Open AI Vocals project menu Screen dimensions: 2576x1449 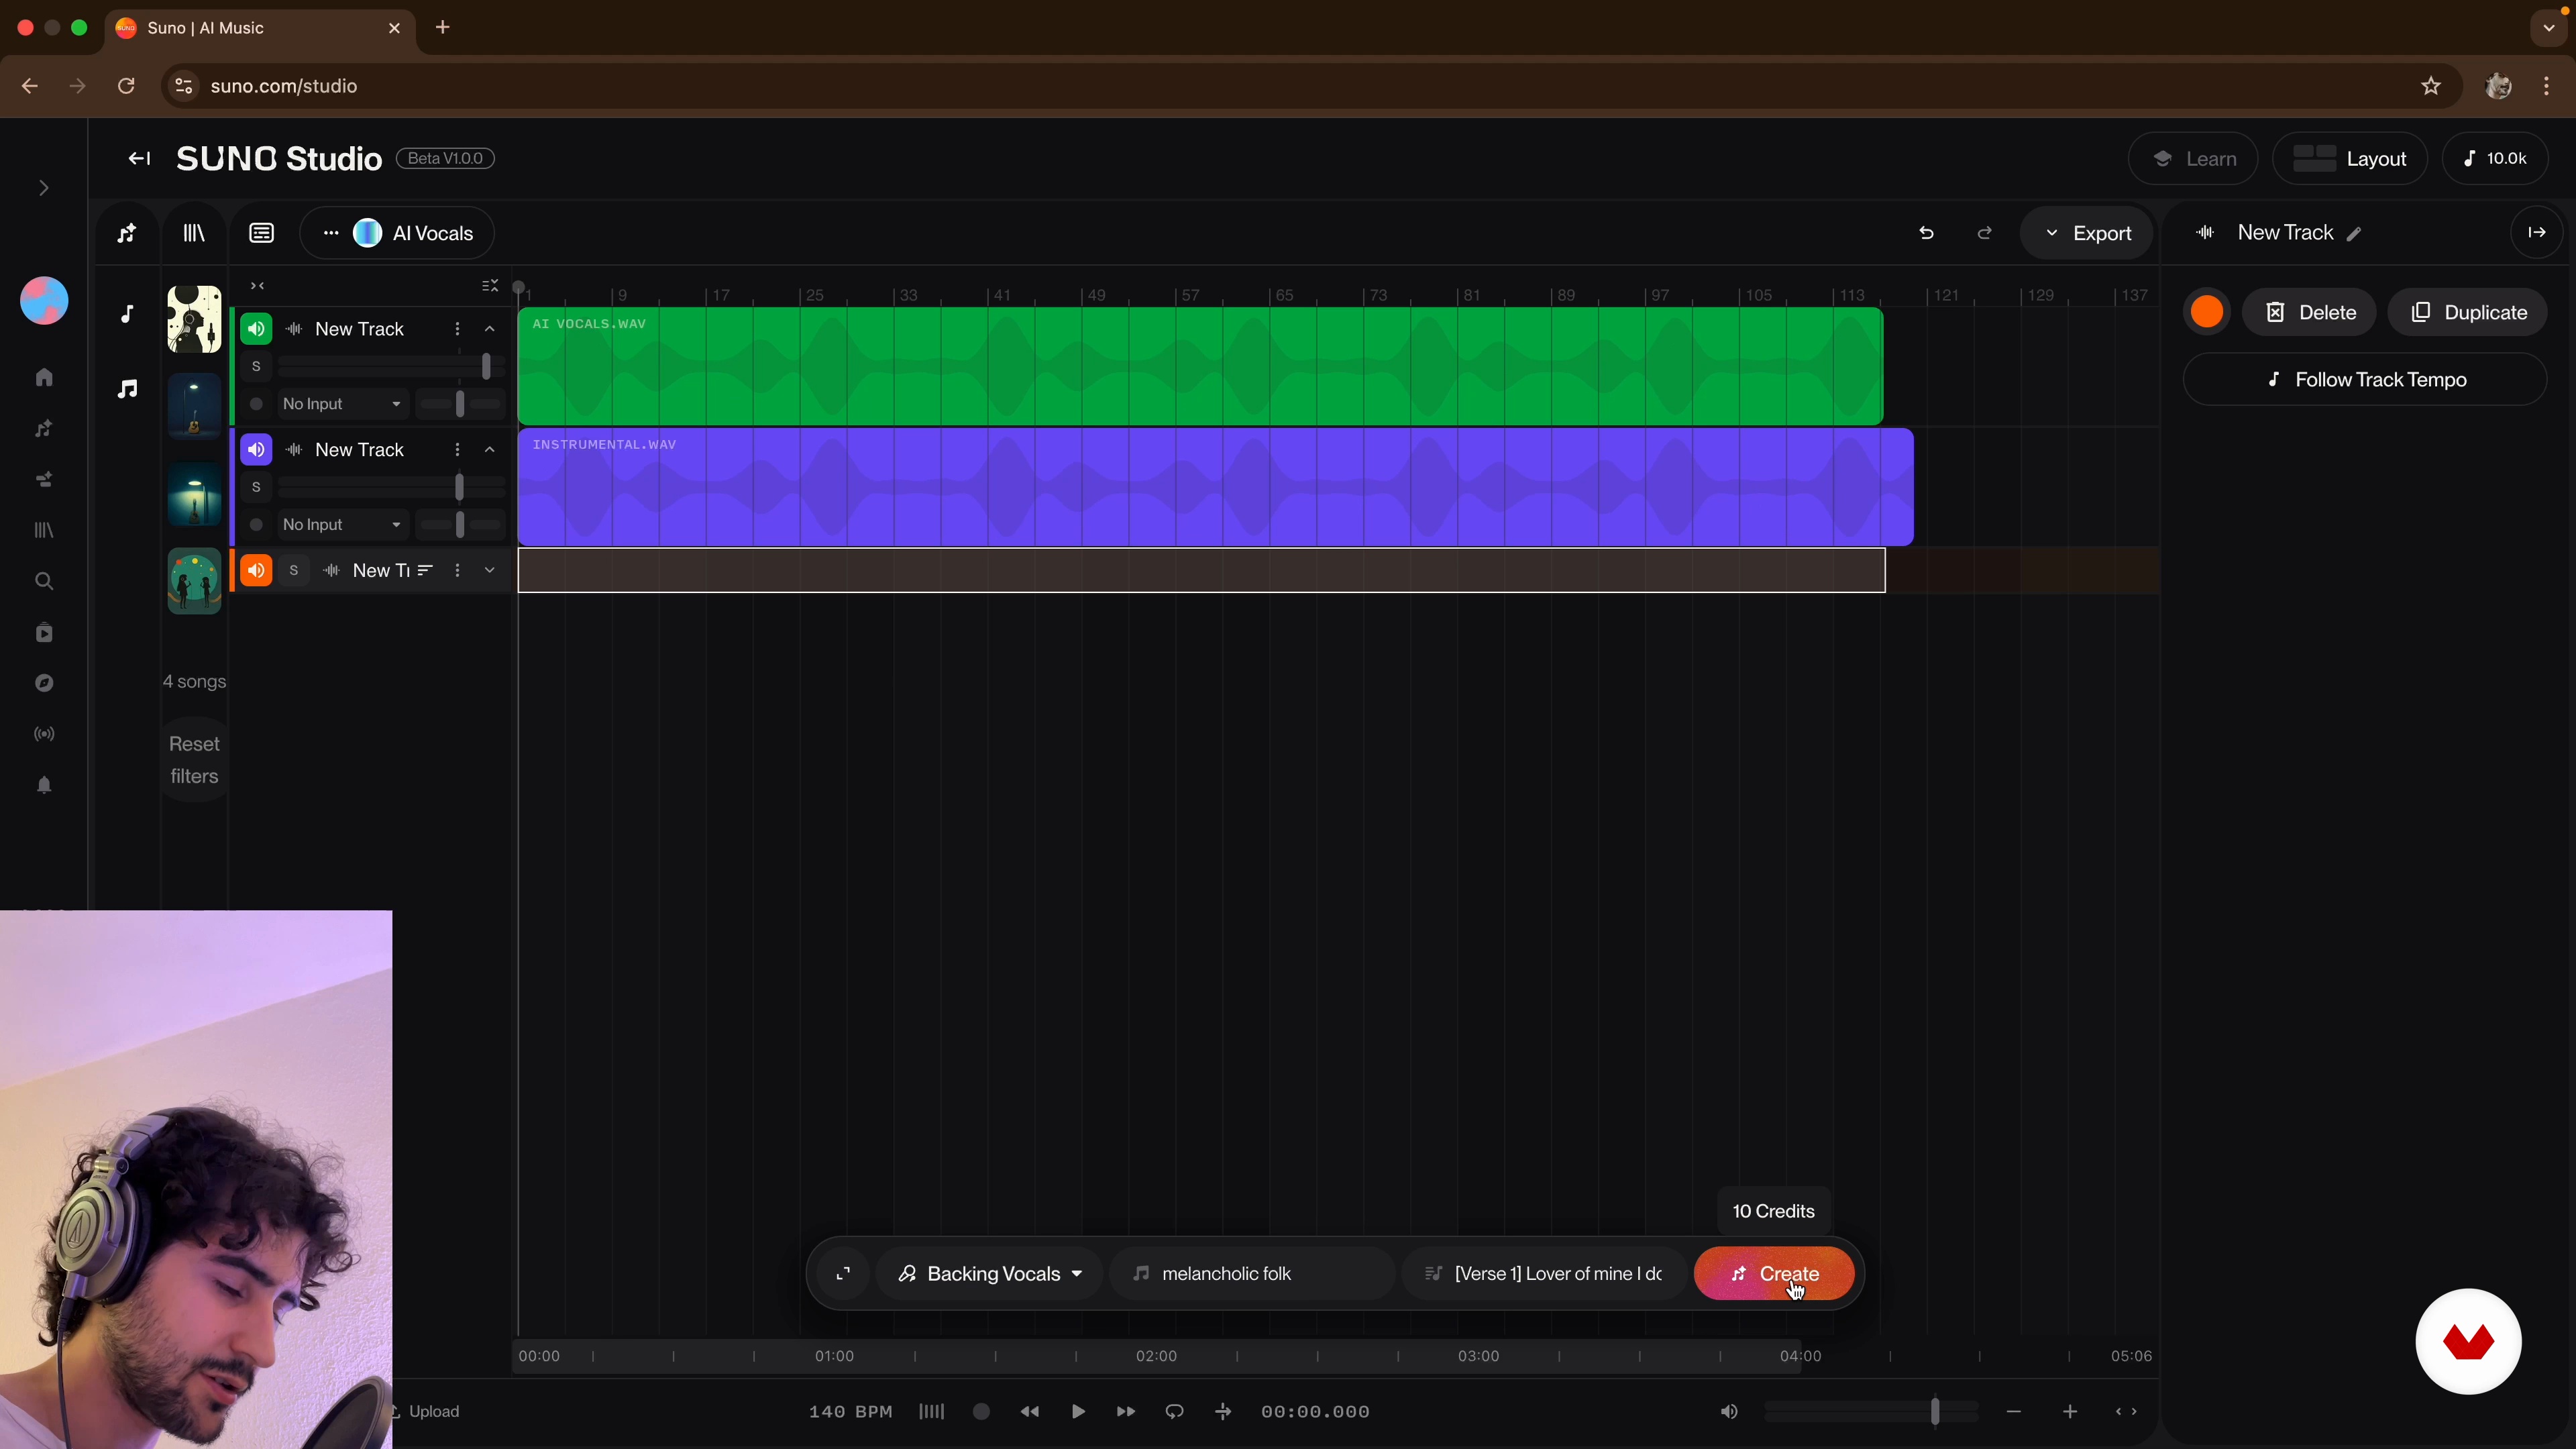pyautogui.click(x=397, y=233)
